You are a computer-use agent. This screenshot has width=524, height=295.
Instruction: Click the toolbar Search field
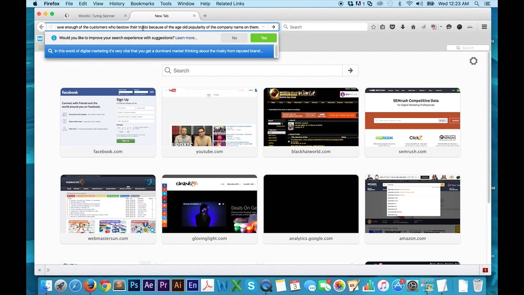pos(324,27)
